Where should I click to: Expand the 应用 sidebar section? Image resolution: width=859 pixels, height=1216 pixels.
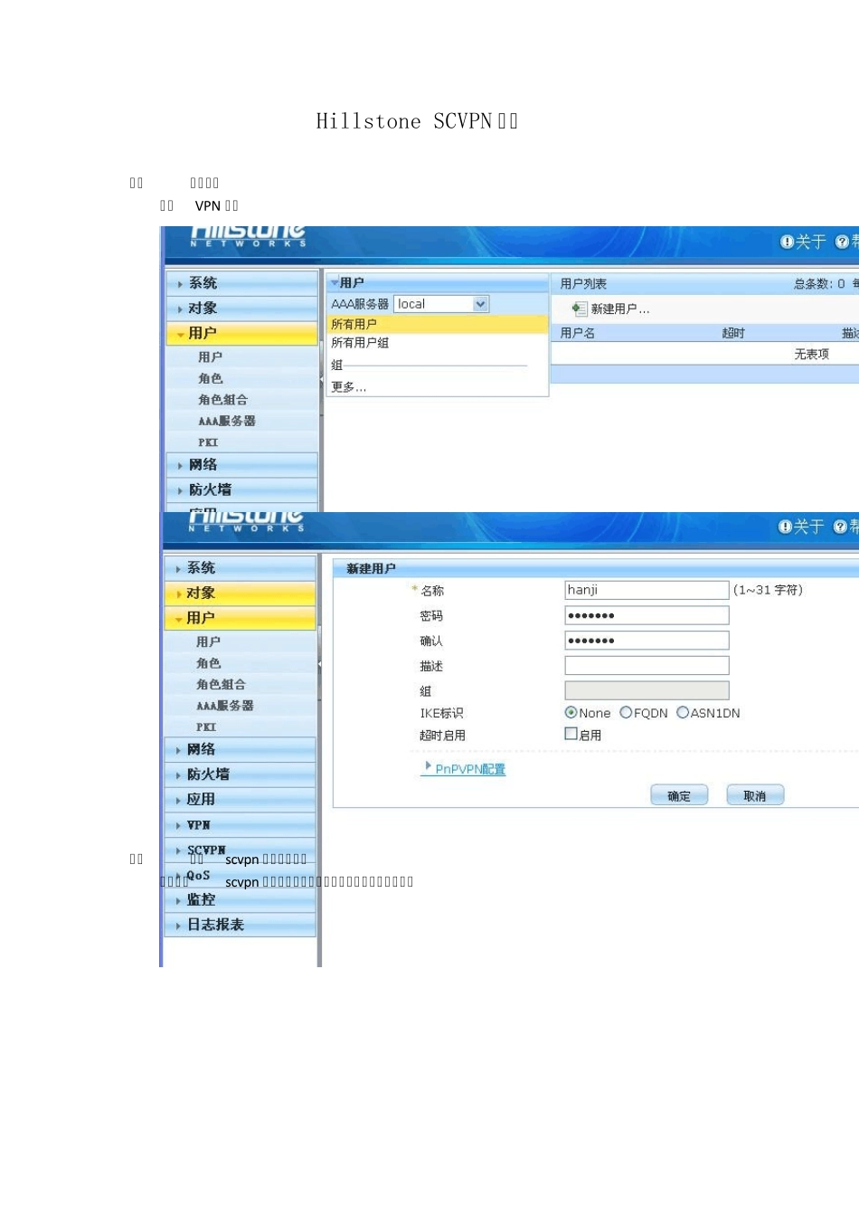pyautogui.click(x=241, y=800)
